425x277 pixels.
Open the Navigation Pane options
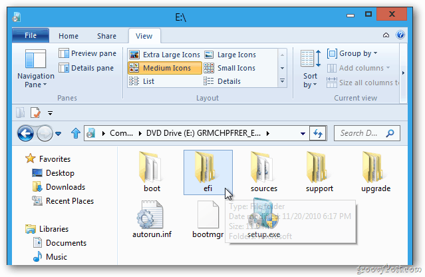tap(35, 69)
